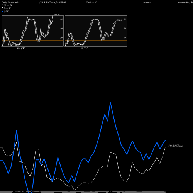Screen dimensions: 193x193
Task: Click the end point of the white Close line
Action: (x=165, y=147)
